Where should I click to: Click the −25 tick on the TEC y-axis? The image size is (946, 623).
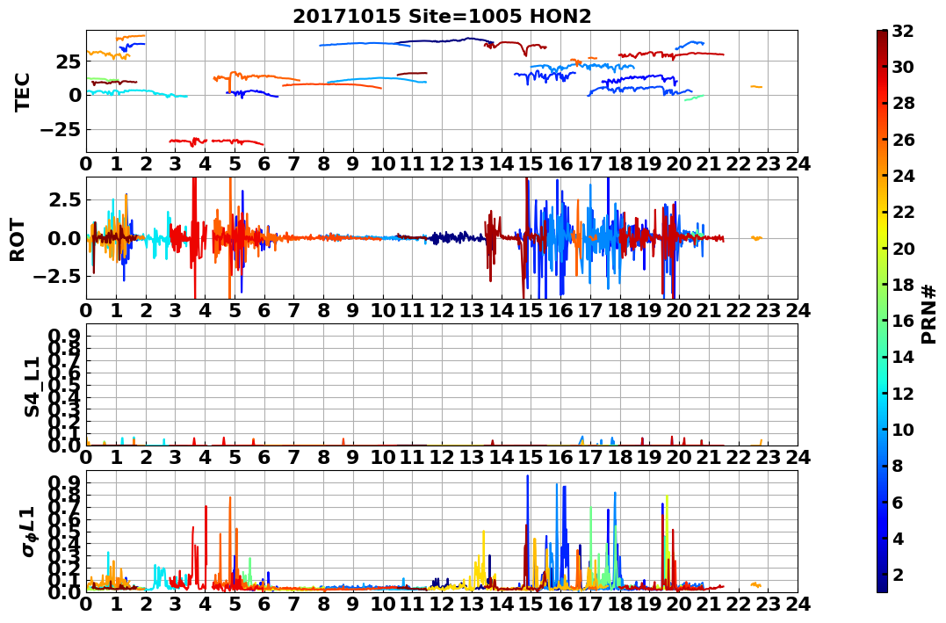(x=62, y=130)
